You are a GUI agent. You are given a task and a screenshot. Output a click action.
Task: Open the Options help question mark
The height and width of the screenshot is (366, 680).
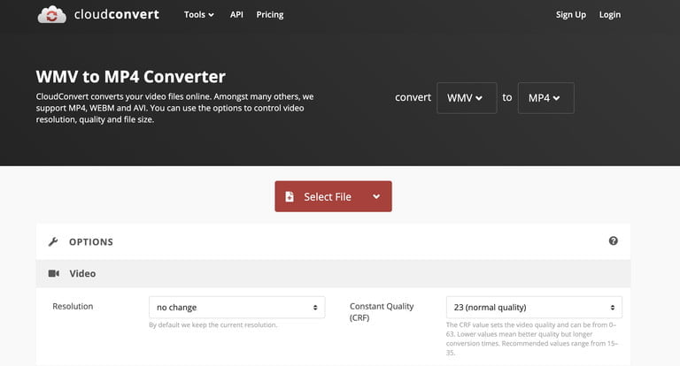click(x=614, y=240)
